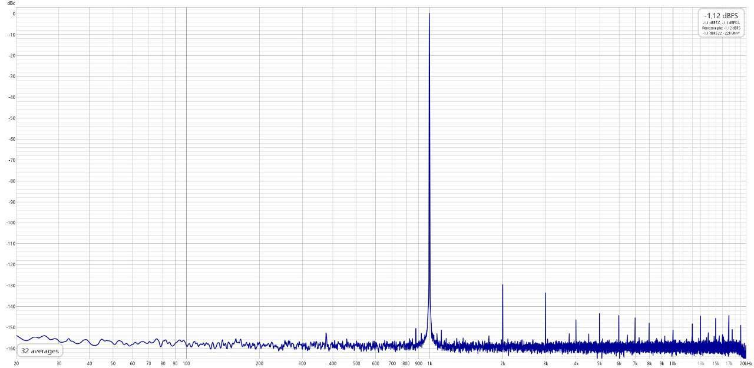Click the "2k" frequency axis label
The width and height of the screenshot is (754, 368).
tap(502, 363)
